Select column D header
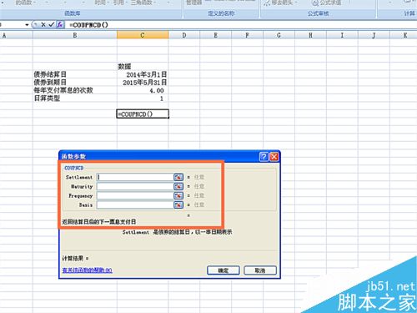This screenshot has width=417, height=313. tap(184, 35)
